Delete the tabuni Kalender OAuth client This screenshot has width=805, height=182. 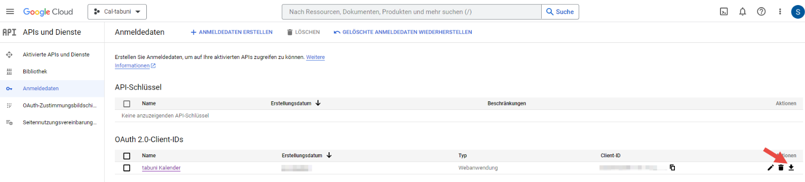(x=781, y=168)
